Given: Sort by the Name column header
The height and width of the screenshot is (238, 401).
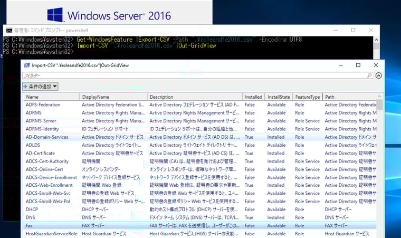Looking at the screenshot, I should point(51,97).
